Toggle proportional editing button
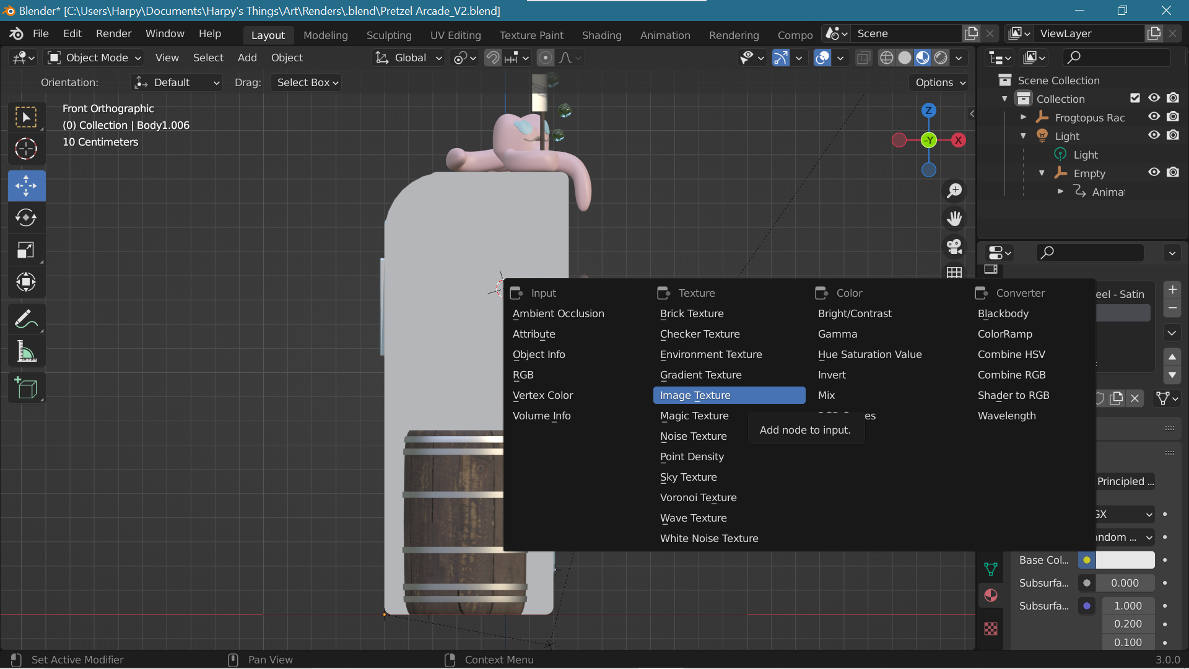 tap(545, 58)
